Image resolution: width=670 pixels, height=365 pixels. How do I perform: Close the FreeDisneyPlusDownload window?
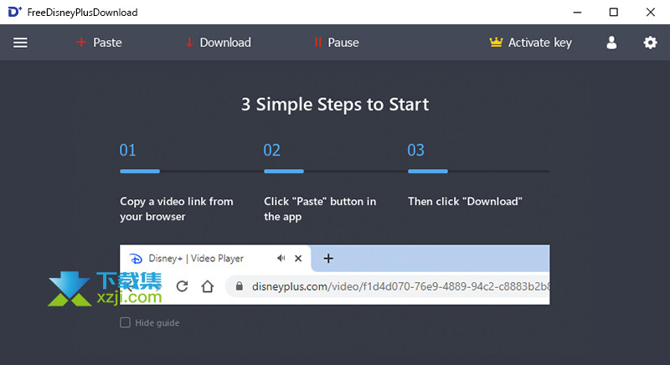[651, 12]
